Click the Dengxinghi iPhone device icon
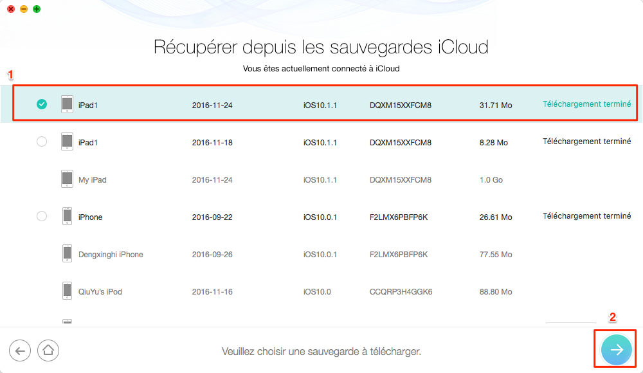This screenshot has width=643, height=373. click(x=68, y=253)
